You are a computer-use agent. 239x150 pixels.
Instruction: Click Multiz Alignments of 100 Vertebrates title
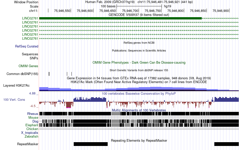[139, 110]
